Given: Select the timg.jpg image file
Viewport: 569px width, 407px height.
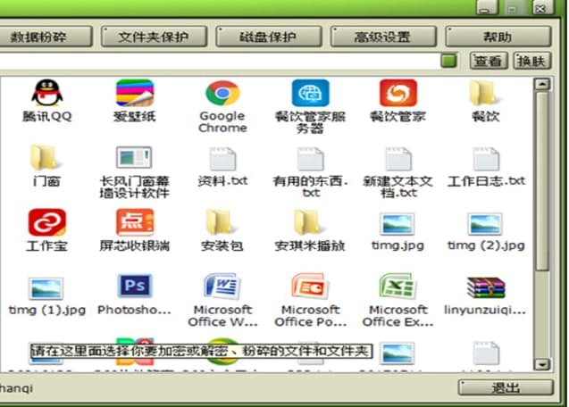Looking at the screenshot, I should 397,224.
